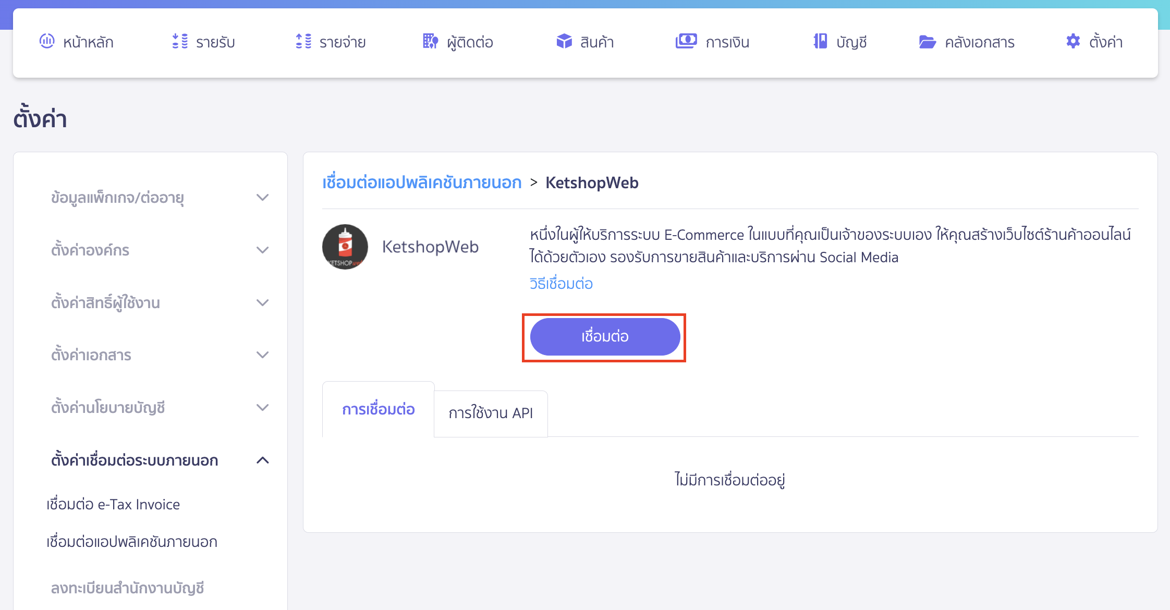The height and width of the screenshot is (610, 1170).
Task: Open the การเงิน finance icon
Action: (x=687, y=41)
